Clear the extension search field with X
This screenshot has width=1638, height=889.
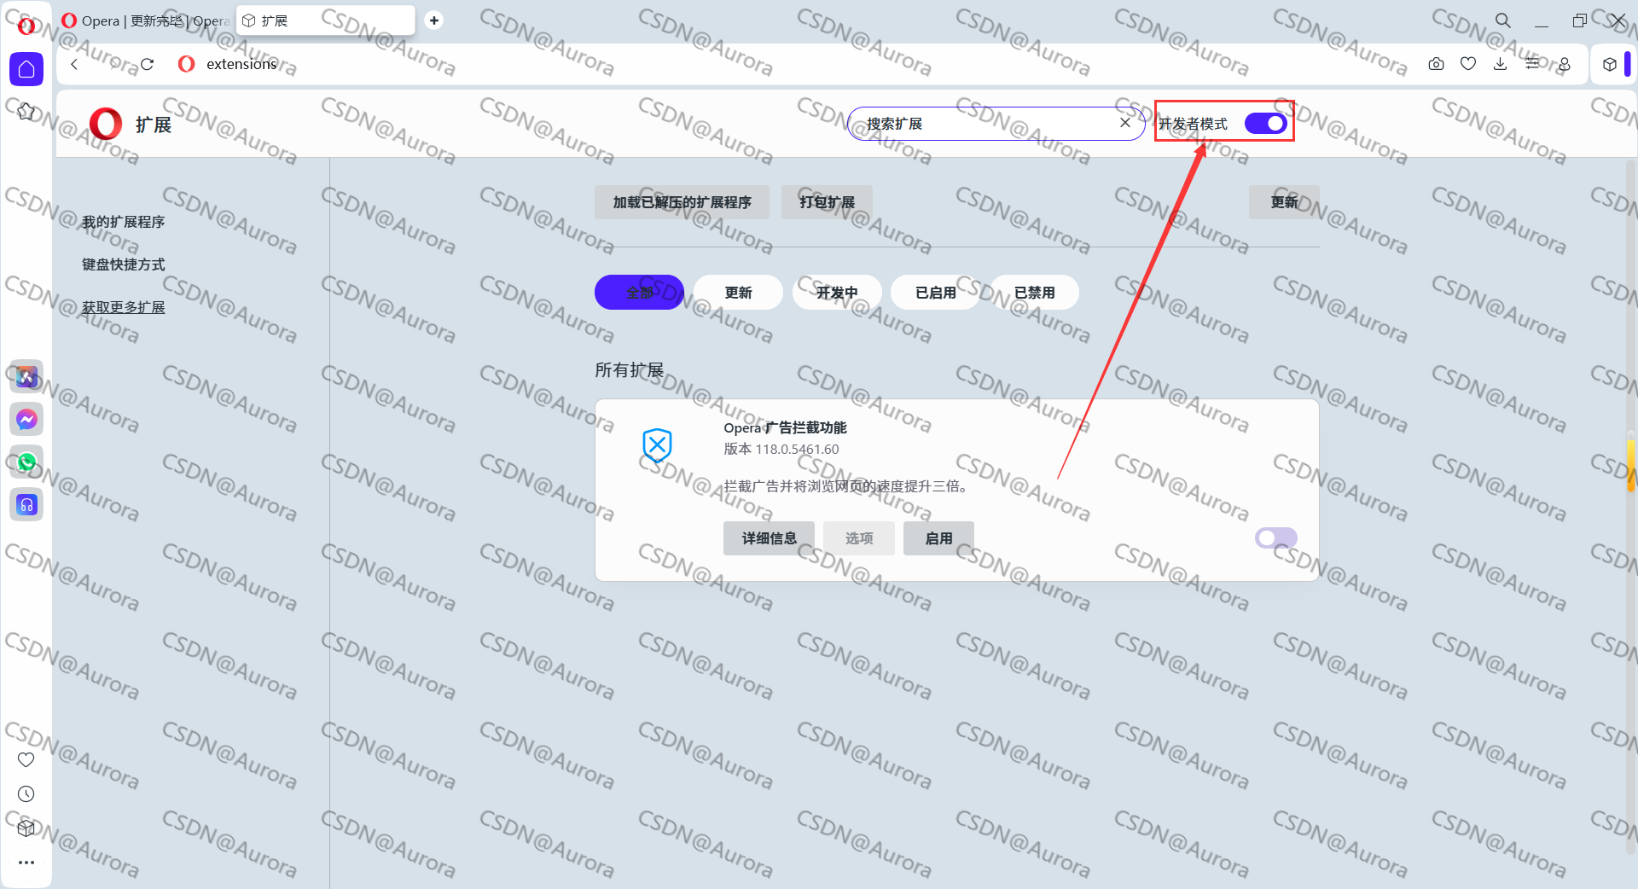(1125, 123)
